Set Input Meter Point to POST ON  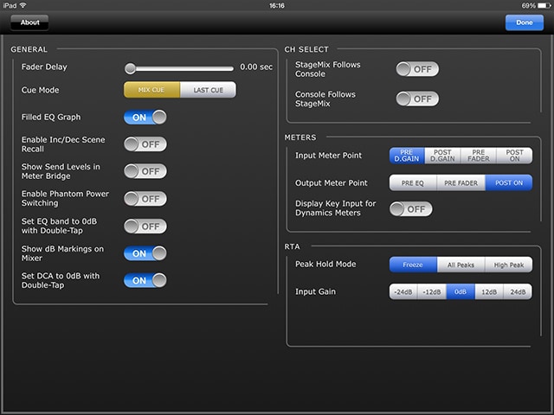click(x=514, y=156)
